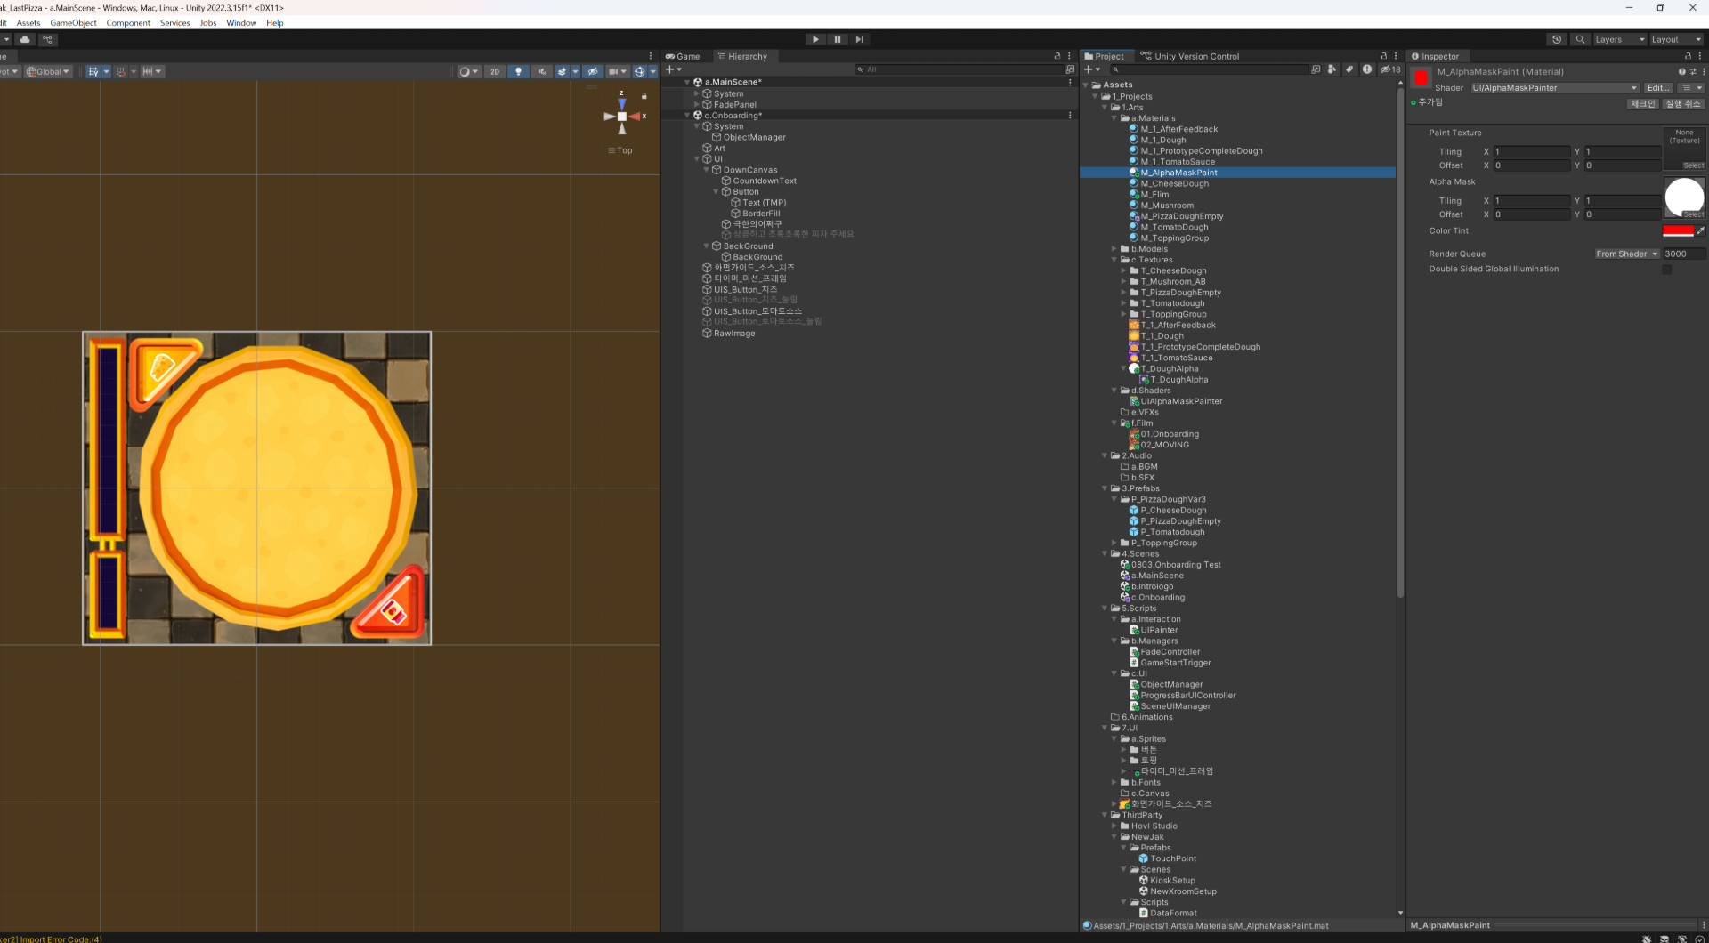Toggle 2D view mode in Scene view

[495, 72]
